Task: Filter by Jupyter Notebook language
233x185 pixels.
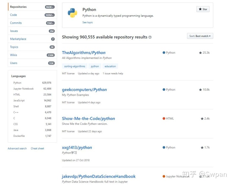Action: [32, 89]
